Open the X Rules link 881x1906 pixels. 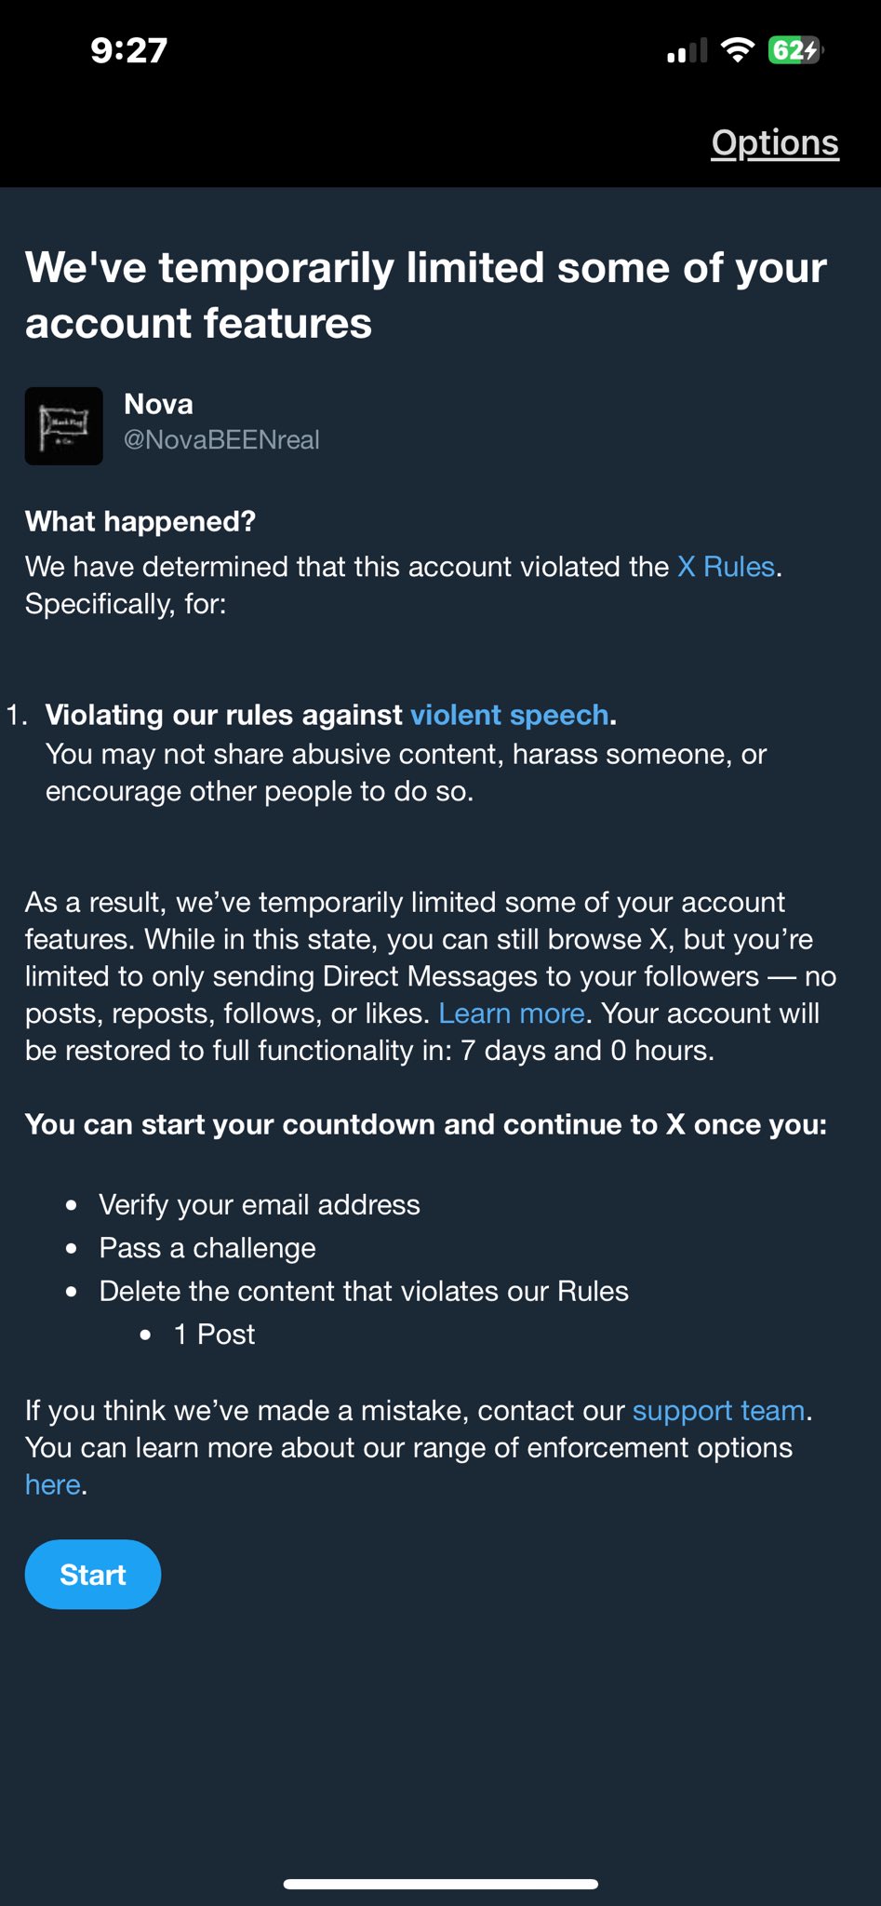(726, 567)
